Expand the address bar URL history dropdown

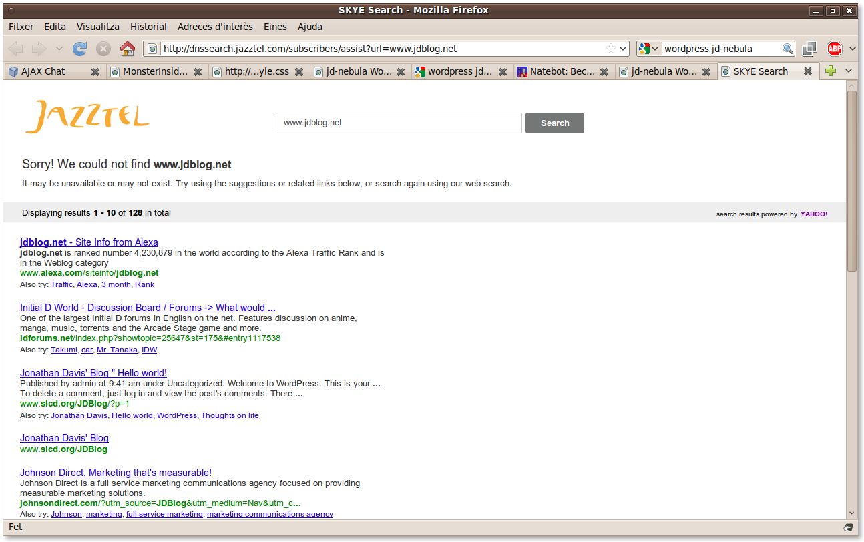(x=624, y=49)
